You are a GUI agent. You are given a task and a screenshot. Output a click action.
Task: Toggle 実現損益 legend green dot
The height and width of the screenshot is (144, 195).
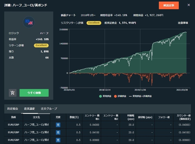coord(100,96)
